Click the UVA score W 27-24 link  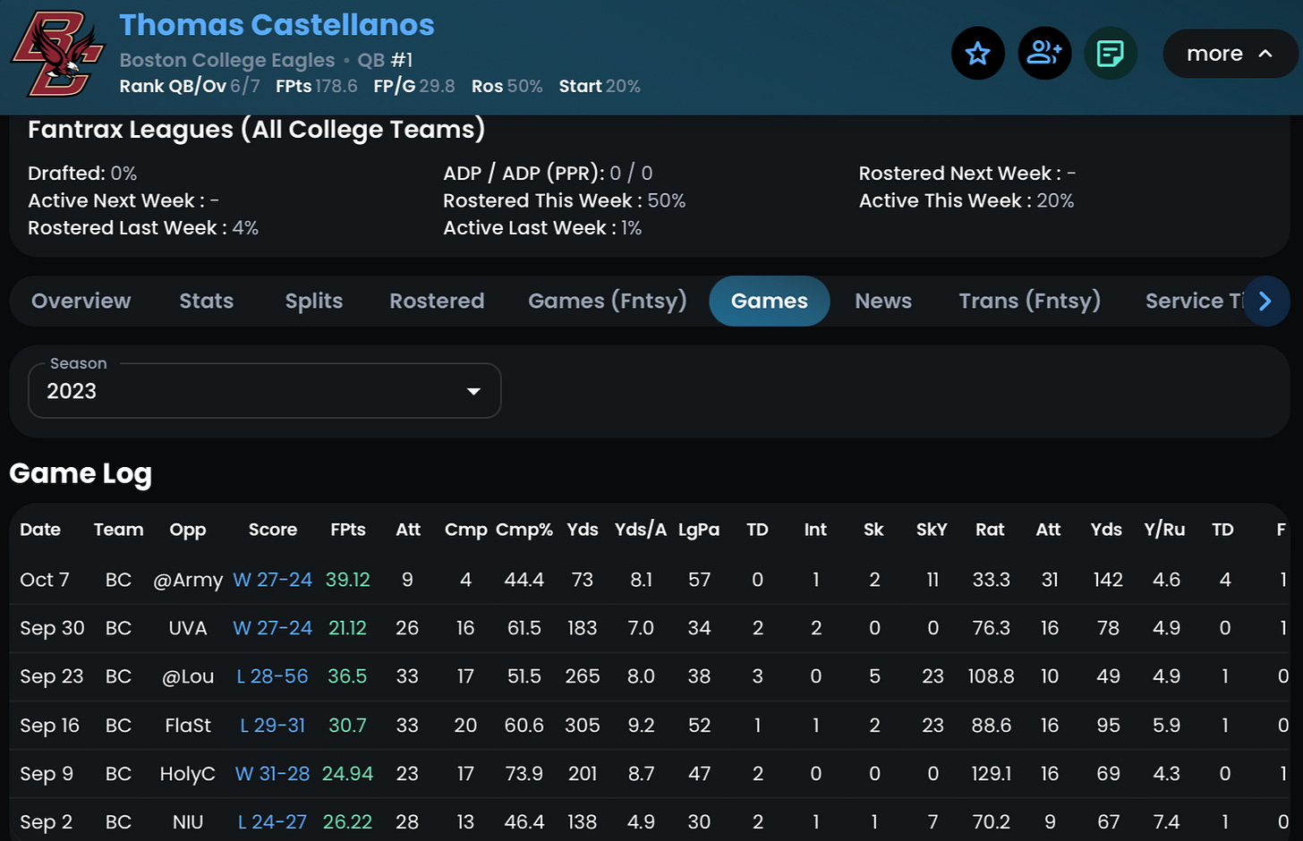(x=272, y=628)
